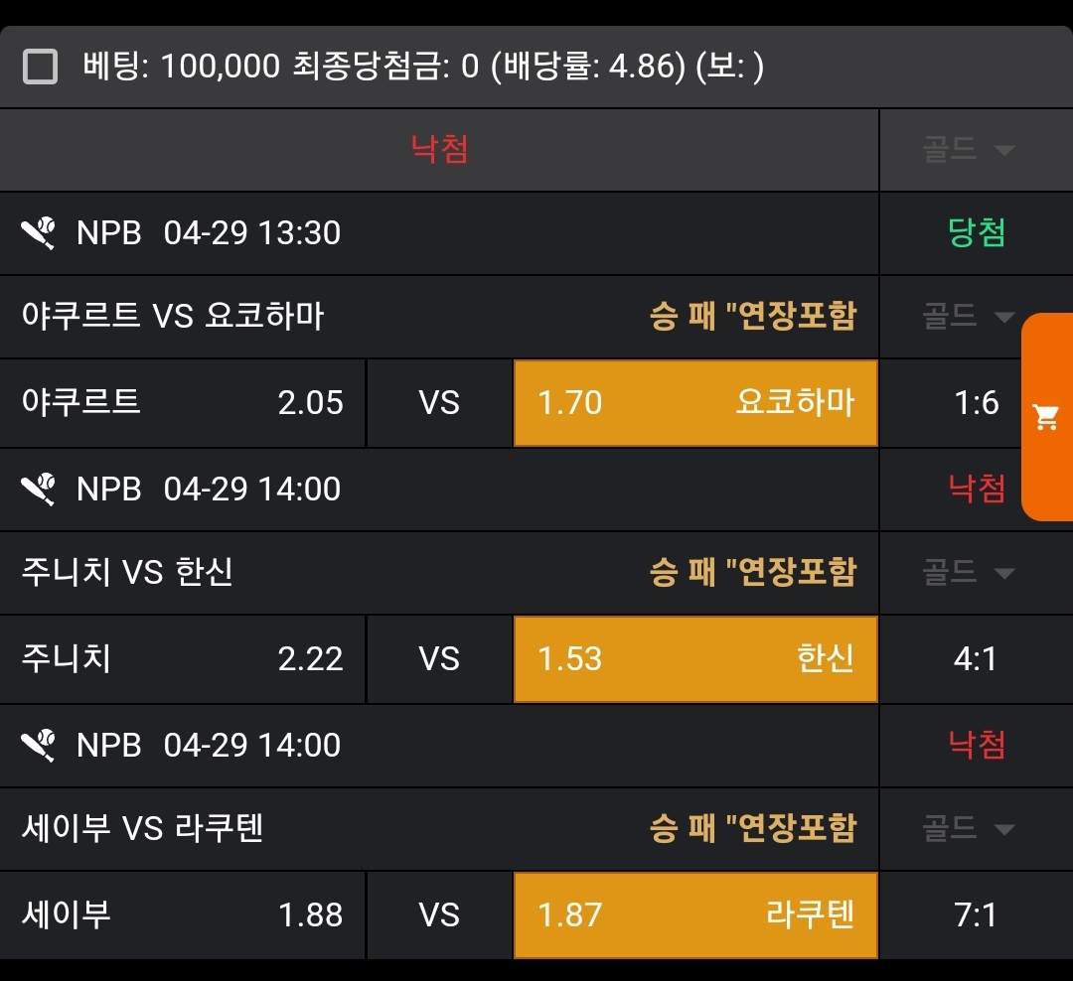Viewport: 1073px width, 981px height.
Task: Toggle the bet slip checkbox at top
Action: [x=41, y=68]
